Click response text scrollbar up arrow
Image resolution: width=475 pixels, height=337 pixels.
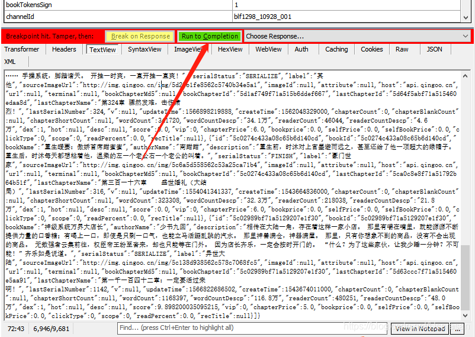point(466,76)
